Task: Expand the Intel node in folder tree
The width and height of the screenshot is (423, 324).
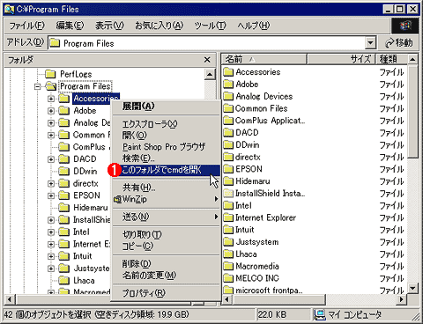Action: [51, 232]
